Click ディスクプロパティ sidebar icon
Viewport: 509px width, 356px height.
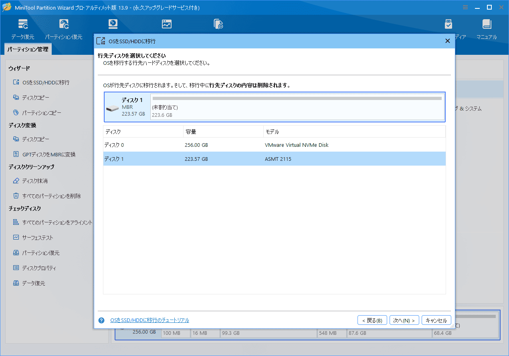[16, 268]
